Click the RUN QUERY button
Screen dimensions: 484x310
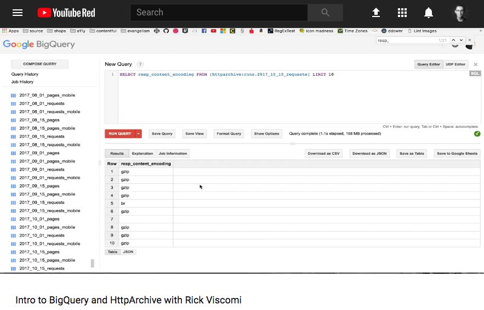click(119, 133)
